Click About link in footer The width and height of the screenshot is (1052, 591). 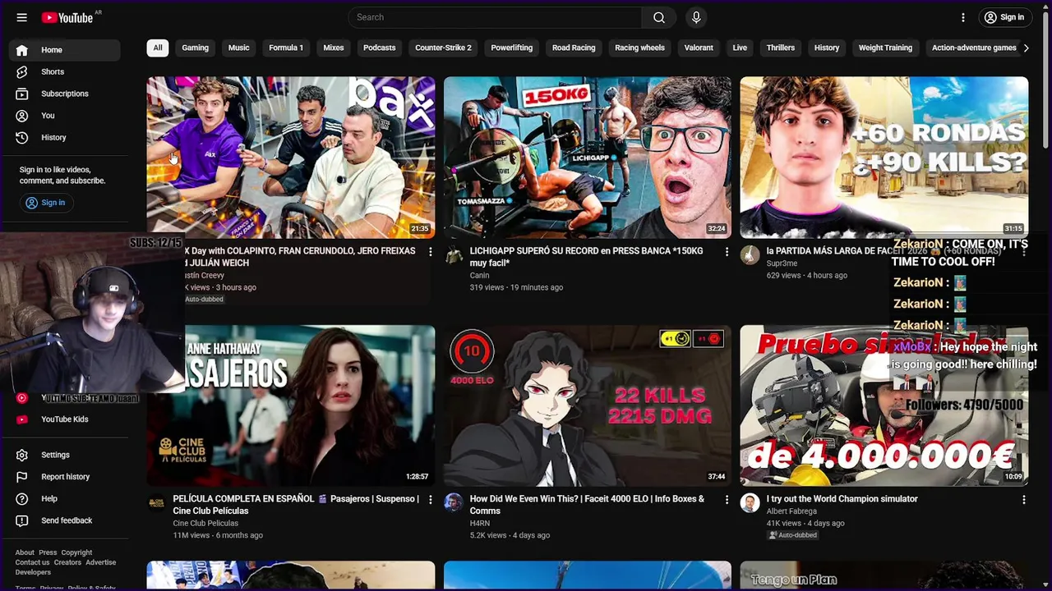25,552
